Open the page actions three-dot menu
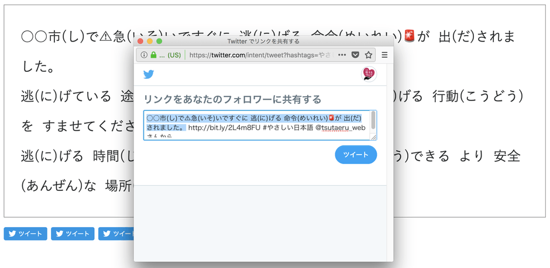The image size is (550, 268). click(342, 55)
